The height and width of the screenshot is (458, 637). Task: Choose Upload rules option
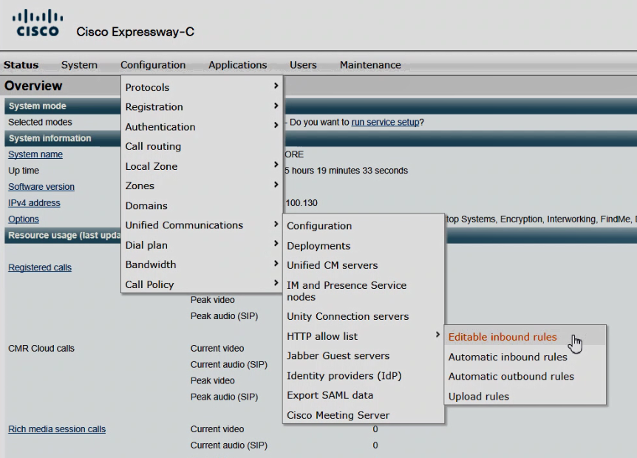pyautogui.click(x=478, y=397)
